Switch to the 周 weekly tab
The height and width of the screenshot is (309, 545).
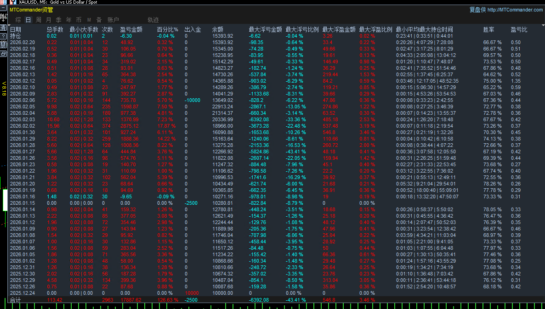(39, 20)
